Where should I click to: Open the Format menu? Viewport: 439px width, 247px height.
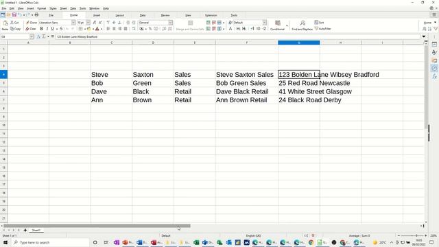click(x=41, y=9)
